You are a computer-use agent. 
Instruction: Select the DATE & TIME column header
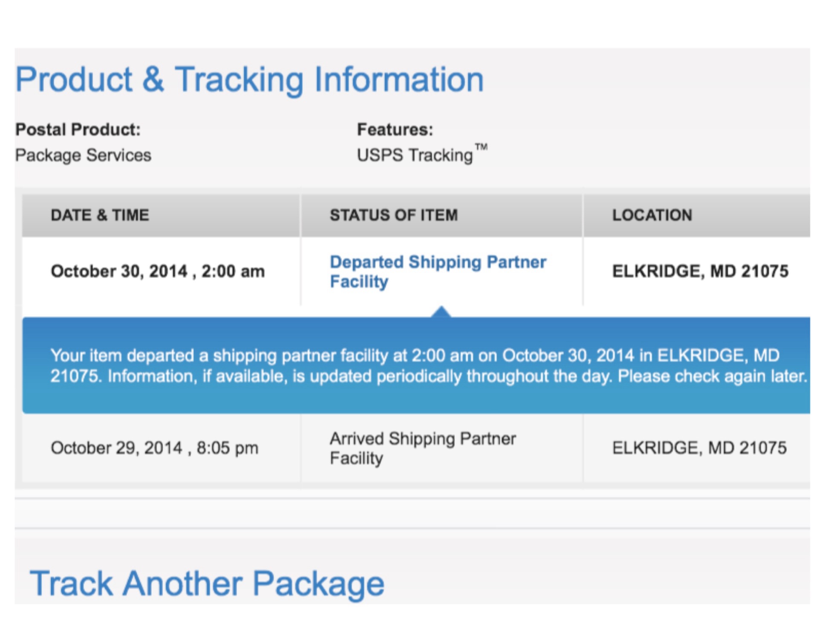coord(100,215)
